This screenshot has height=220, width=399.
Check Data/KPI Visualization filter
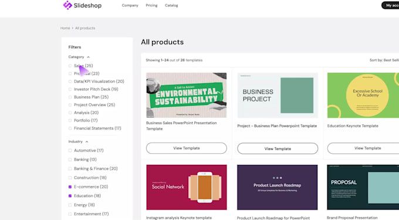pos(70,82)
